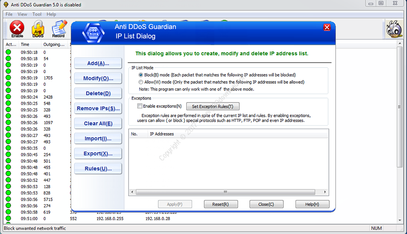Click green status dot for 09:50:52 row
This screenshot has height=234, width=407.
8,180
